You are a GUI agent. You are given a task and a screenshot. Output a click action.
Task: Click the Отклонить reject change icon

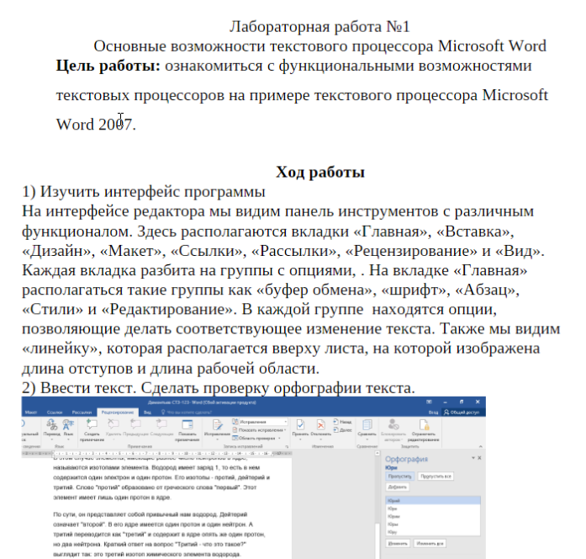click(x=320, y=424)
